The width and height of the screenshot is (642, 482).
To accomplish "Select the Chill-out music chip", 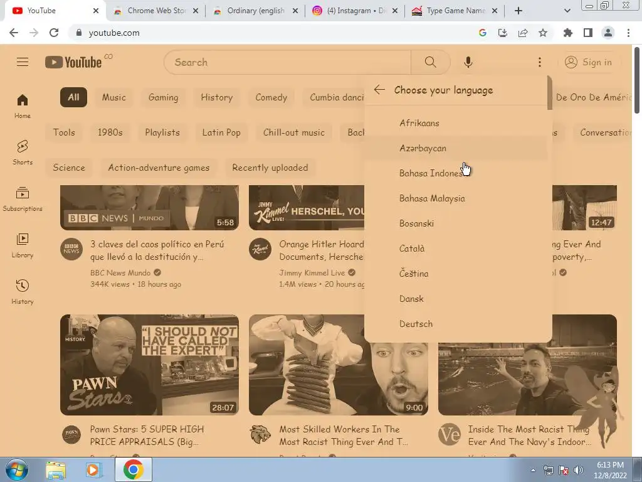I will 294,132.
